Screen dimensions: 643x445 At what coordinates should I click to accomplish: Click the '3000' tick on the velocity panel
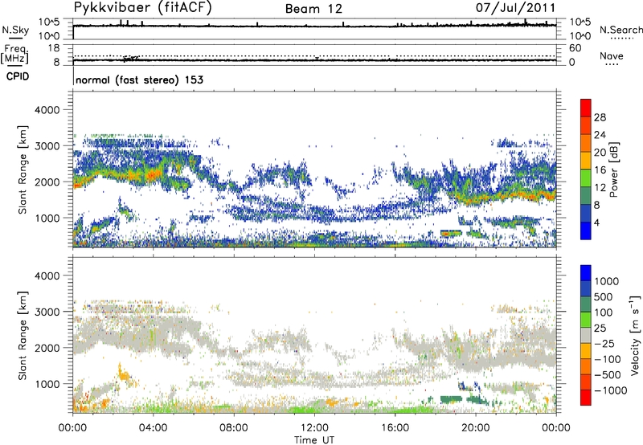coord(47,312)
